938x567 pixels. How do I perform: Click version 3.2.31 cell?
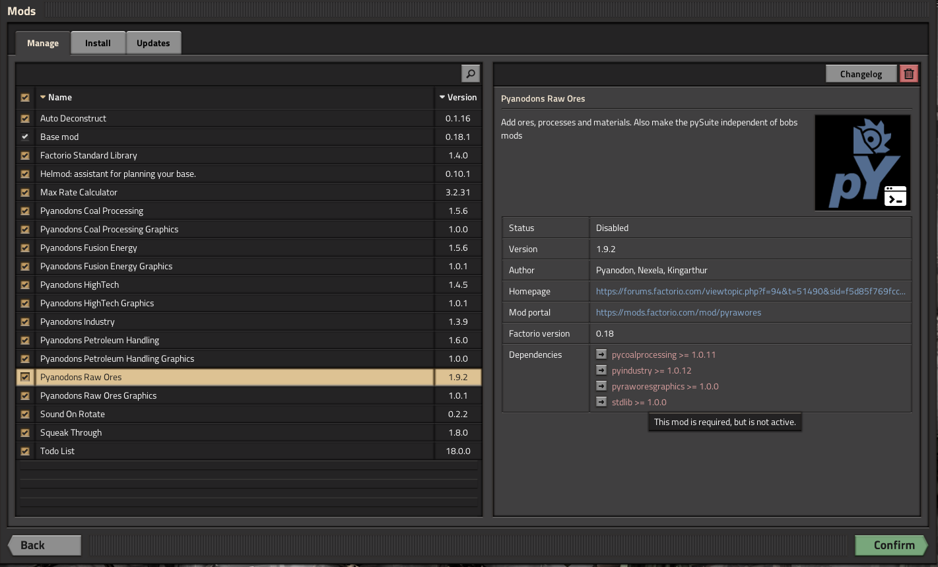point(458,192)
